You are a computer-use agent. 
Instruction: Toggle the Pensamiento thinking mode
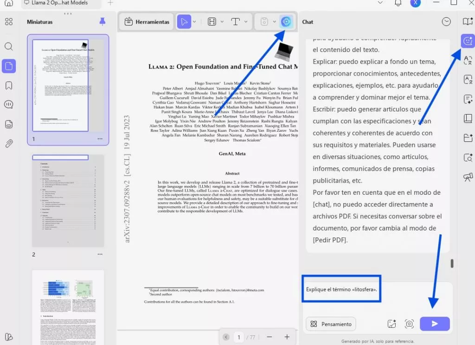[331, 324]
